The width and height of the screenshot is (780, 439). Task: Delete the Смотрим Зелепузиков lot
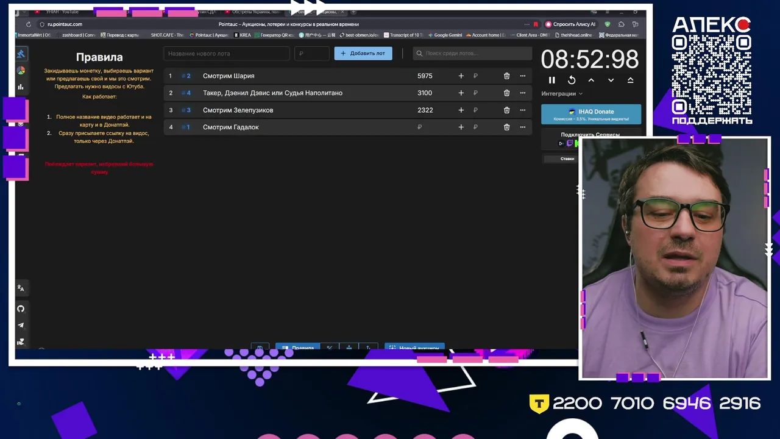[506, 110]
